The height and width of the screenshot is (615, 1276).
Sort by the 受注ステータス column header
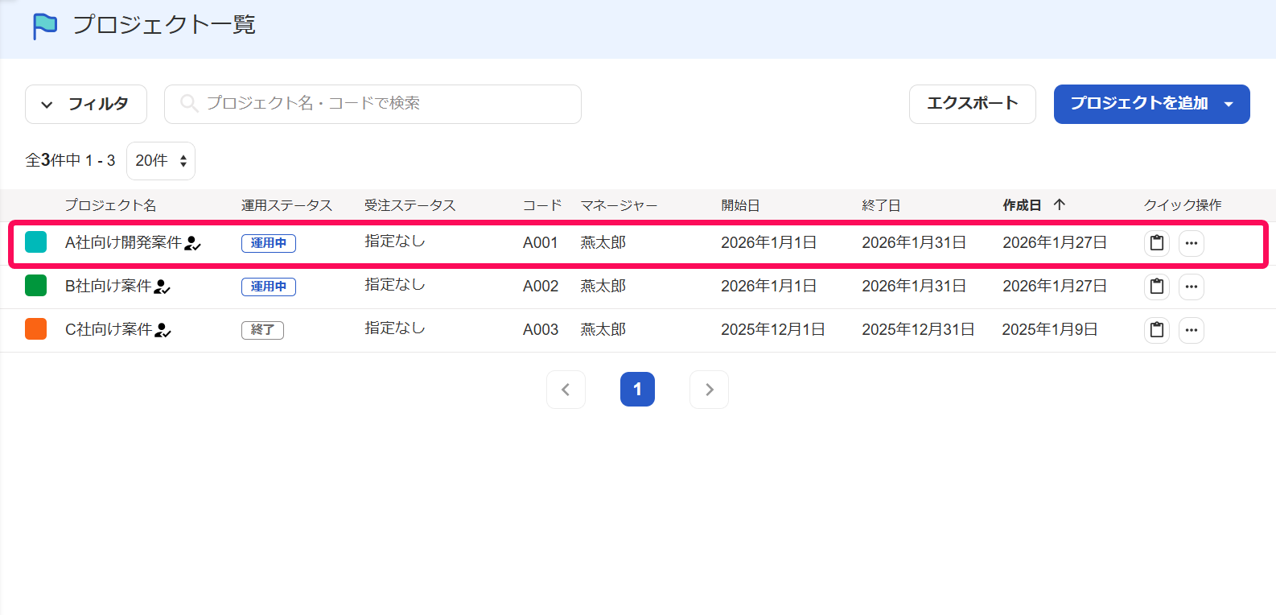point(410,205)
